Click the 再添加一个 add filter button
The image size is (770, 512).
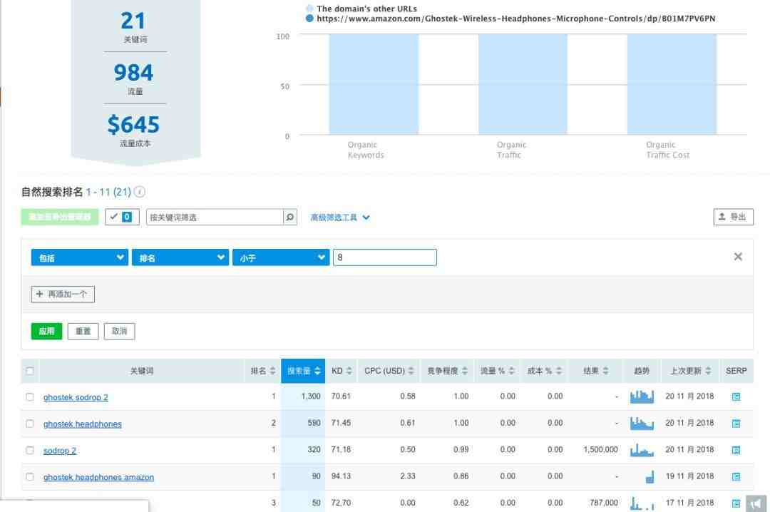coord(63,295)
